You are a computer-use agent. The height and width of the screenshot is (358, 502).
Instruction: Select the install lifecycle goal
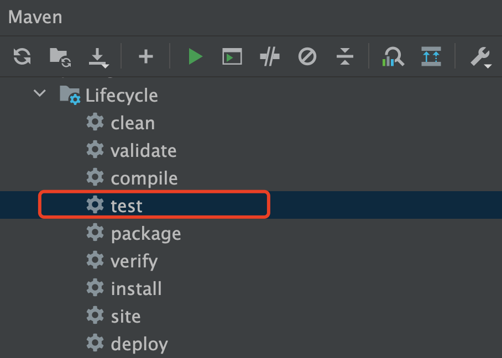tap(136, 289)
